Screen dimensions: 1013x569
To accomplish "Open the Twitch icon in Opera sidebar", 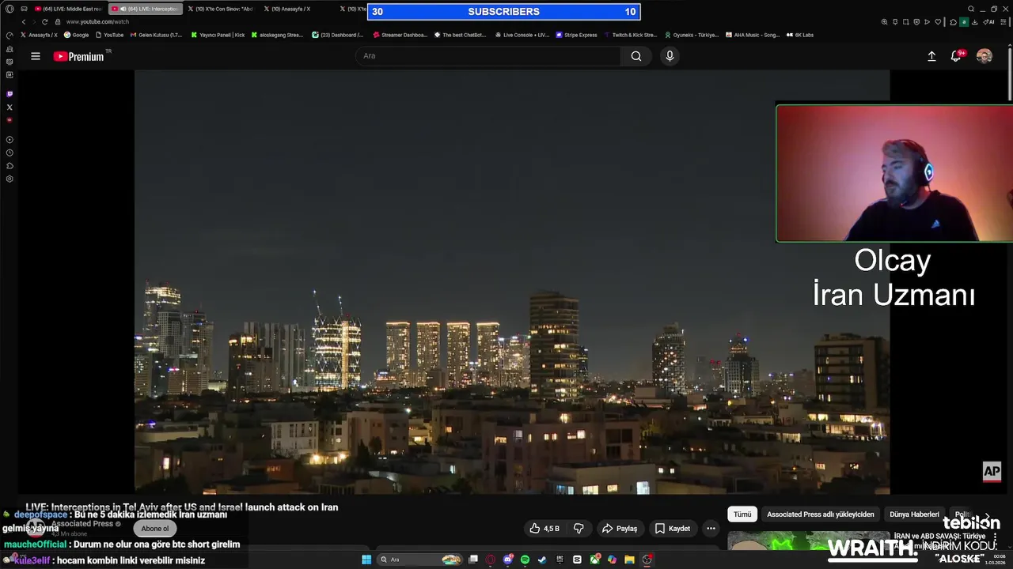I will (x=9, y=94).
